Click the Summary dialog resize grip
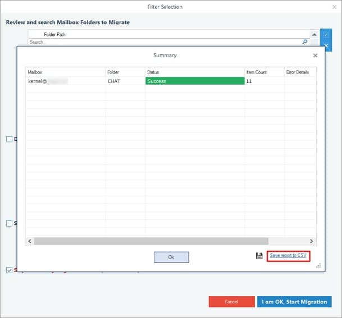Image resolution: width=342 pixels, height=318 pixels. coord(318,265)
